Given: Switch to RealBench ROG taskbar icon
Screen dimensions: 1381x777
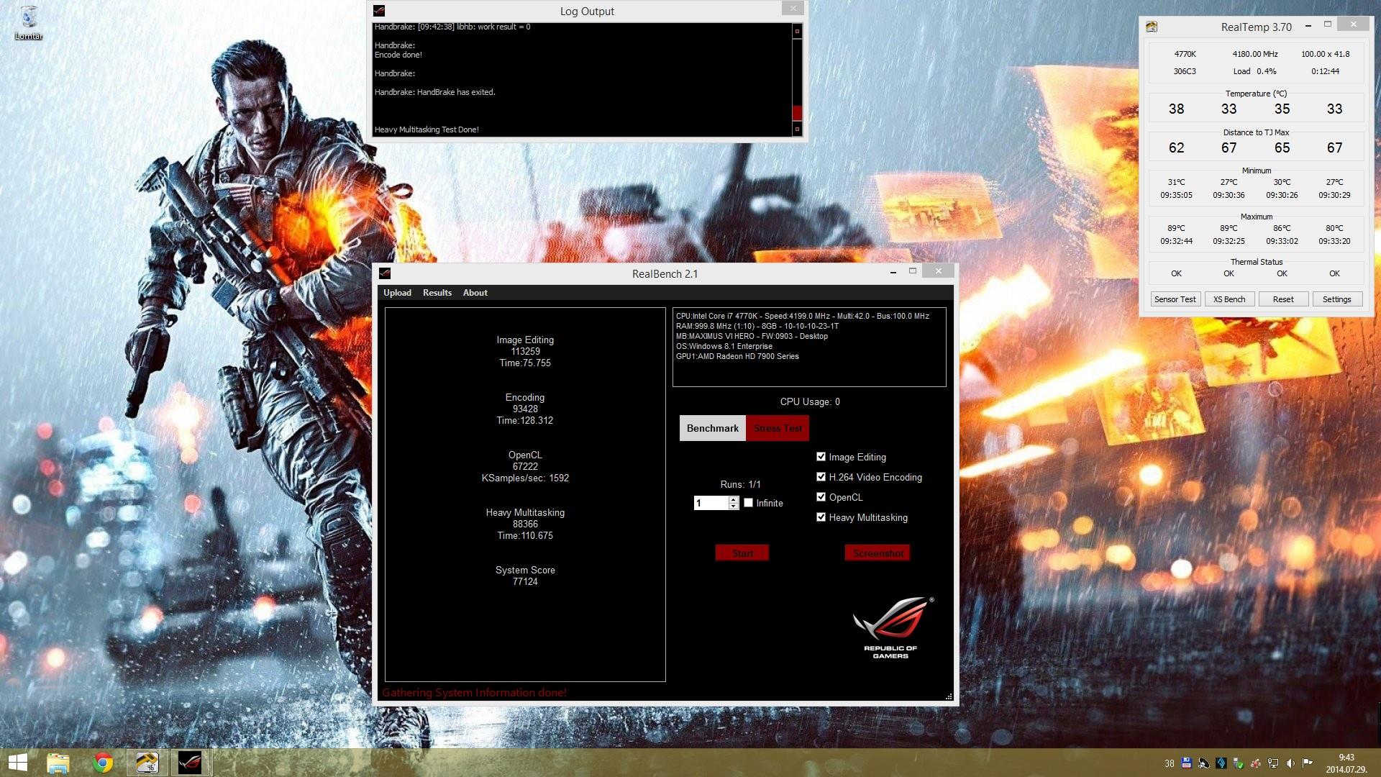Looking at the screenshot, I should tap(191, 763).
